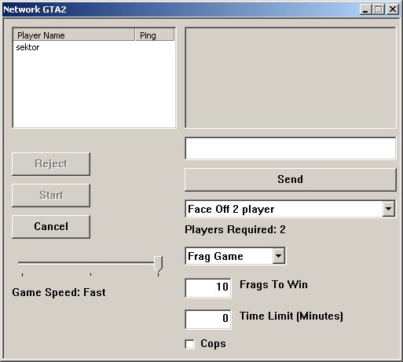Screen dimensions: 403x362
Task: Click the Frags To Win number field
Action: tap(208, 288)
